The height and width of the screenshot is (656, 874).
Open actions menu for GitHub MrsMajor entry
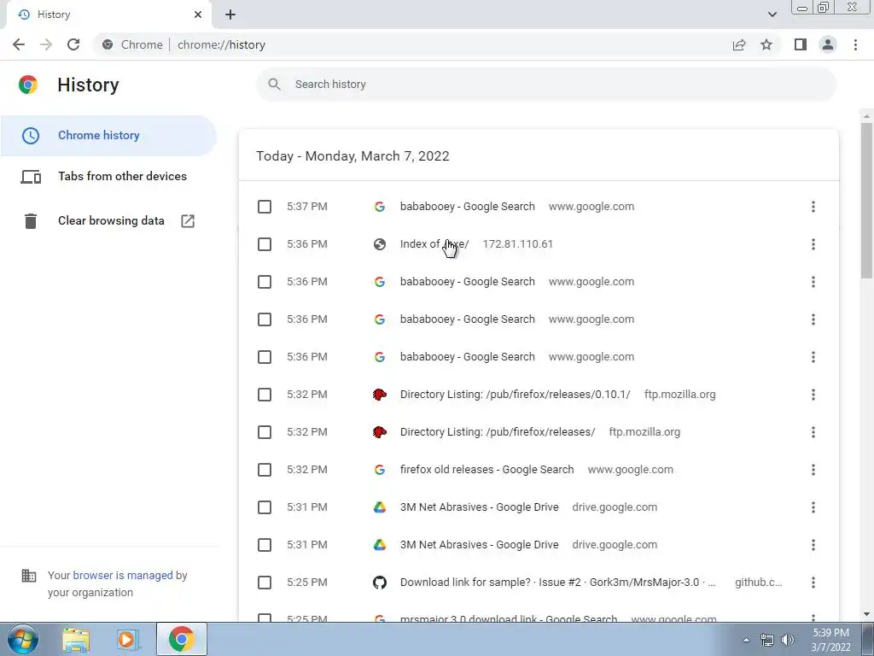(x=813, y=583)
